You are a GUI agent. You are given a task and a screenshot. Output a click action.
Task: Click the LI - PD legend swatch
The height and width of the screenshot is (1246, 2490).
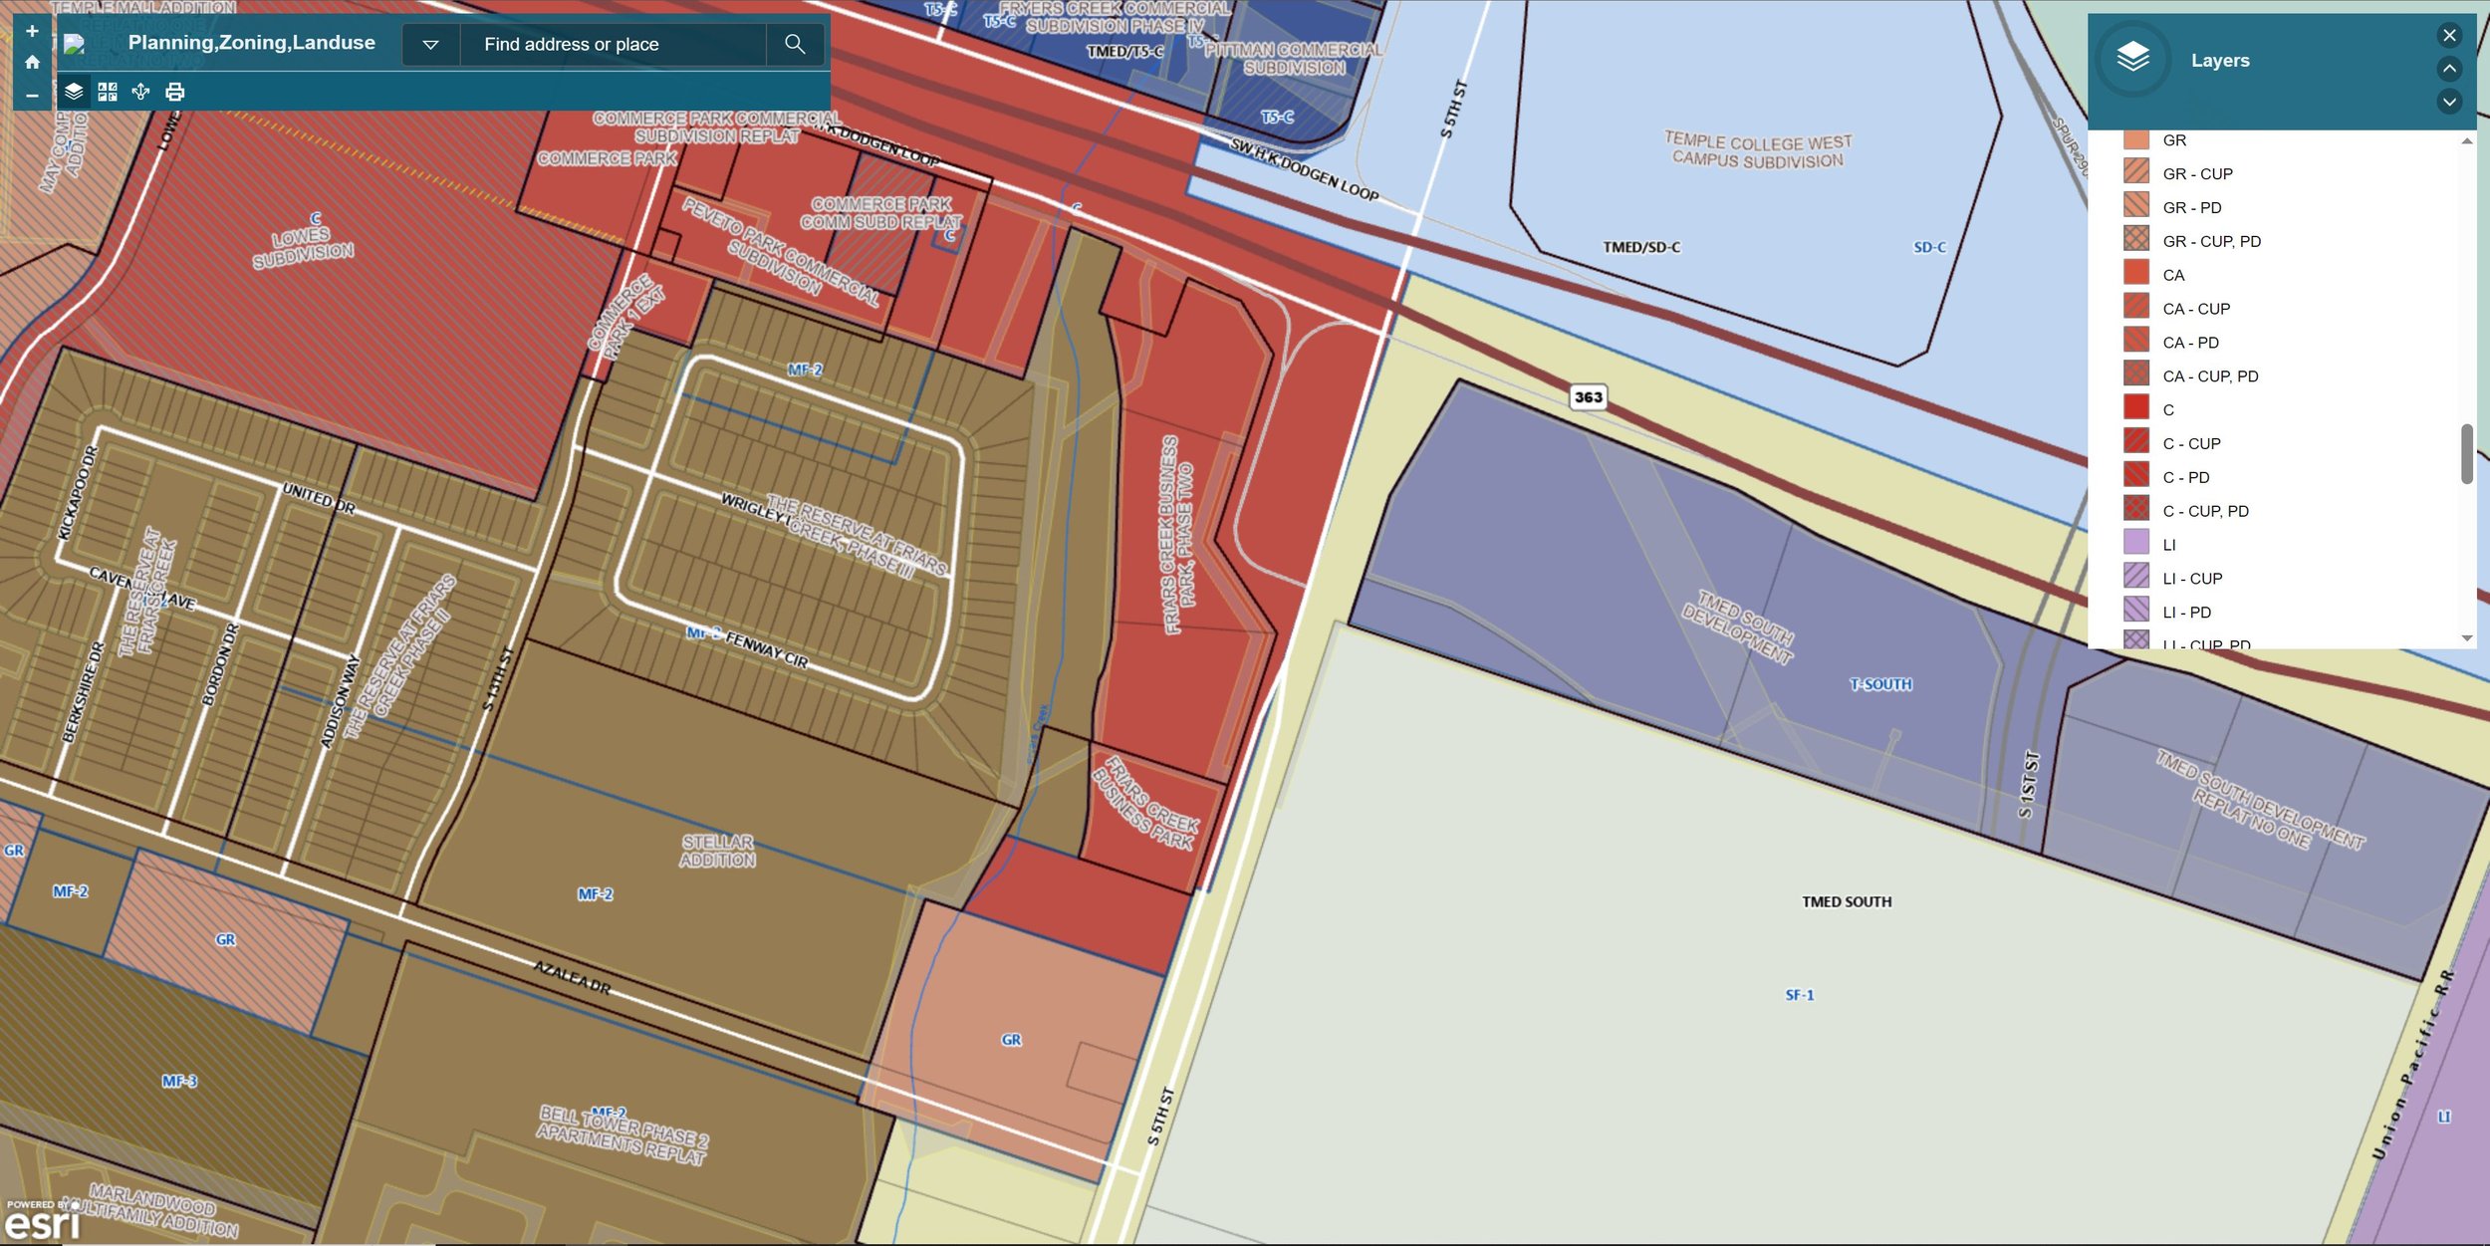pyautogui.click(x=2136, y=610)
